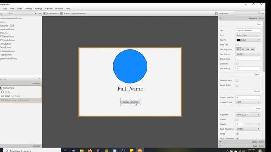Click the Inspector search magnifier icon

coord(259,14)
